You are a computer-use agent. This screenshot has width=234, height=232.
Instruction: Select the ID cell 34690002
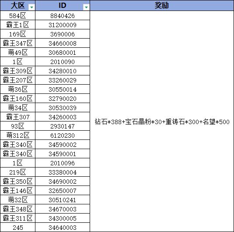click(x=63, y=181)
